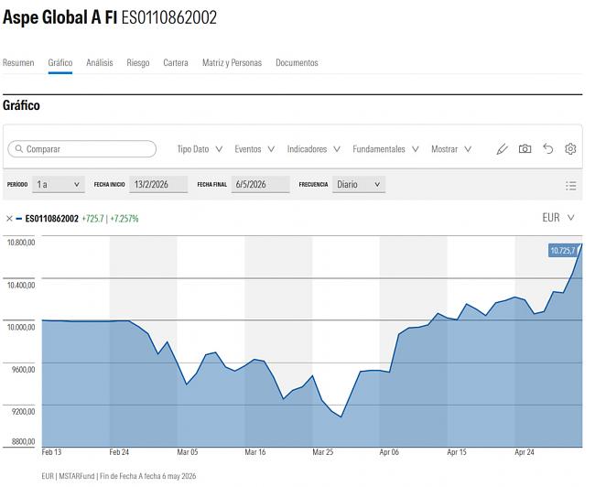Click the Apr 24 x-axis label
The image size is (595, 487).
(525, 452)
